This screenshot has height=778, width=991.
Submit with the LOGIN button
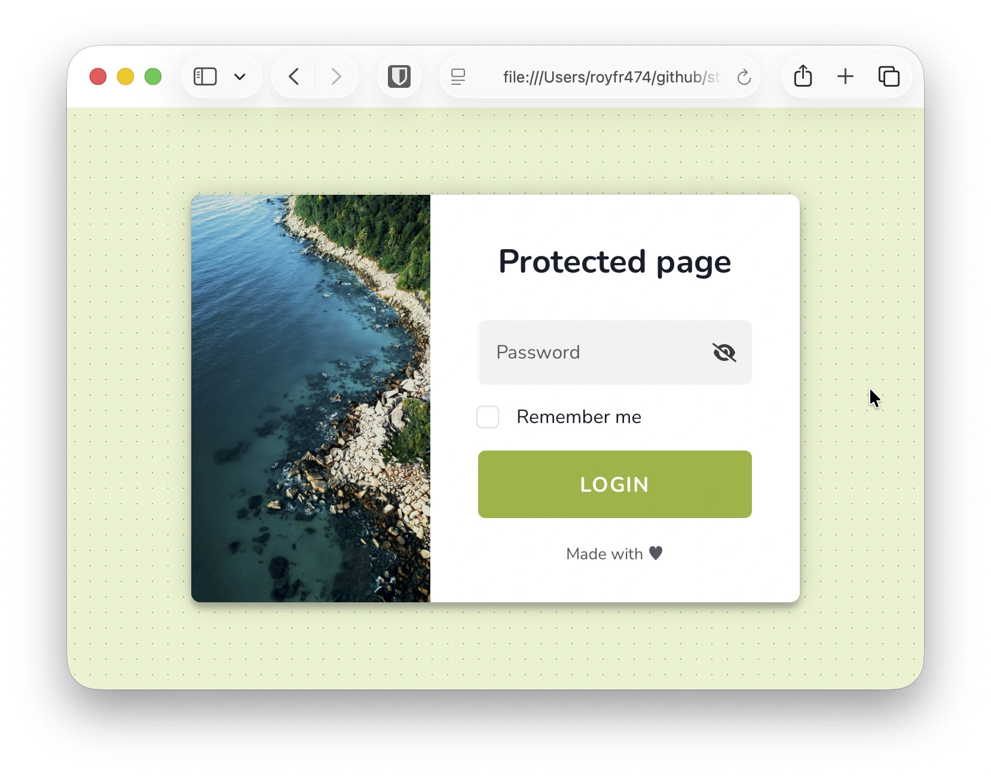point(614,484)
